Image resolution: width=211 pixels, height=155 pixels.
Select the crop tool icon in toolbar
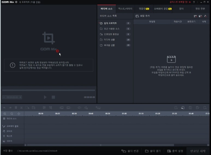[x=50, y=108]
